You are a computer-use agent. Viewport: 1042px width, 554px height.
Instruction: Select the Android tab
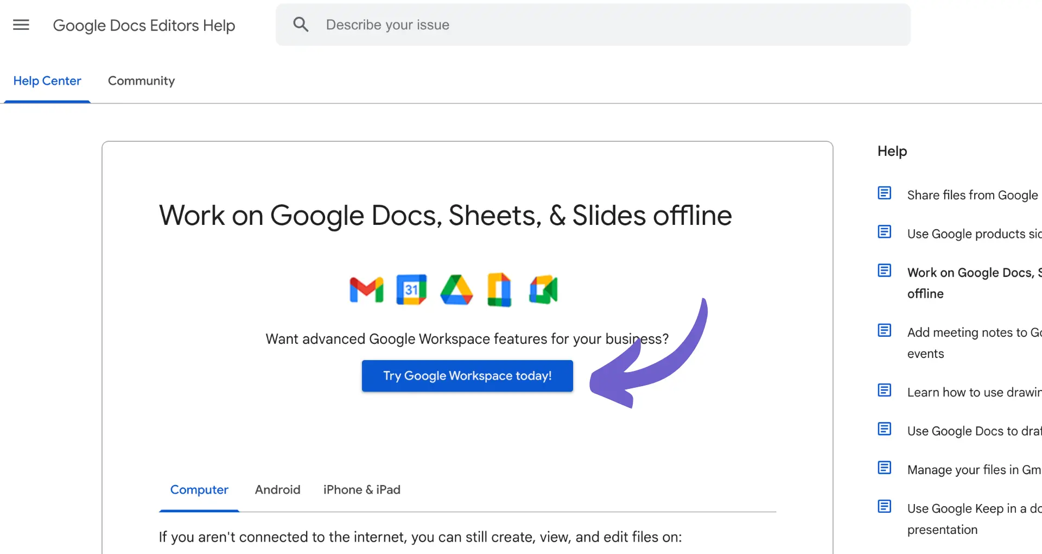[277, 490]
